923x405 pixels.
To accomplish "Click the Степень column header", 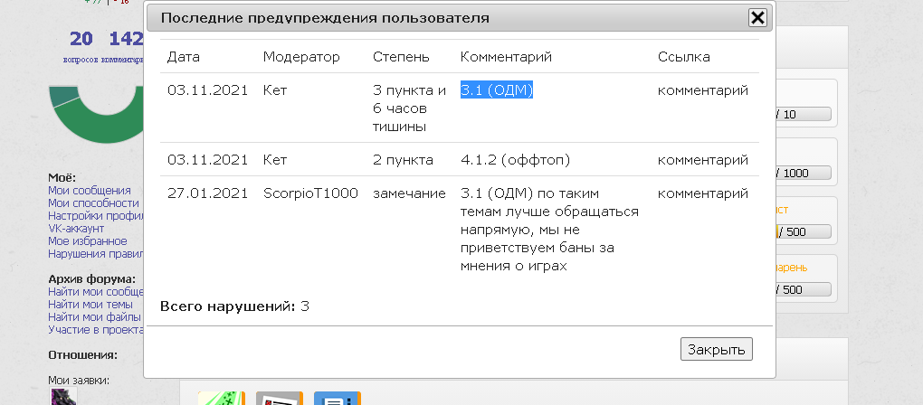I will tap(401, 57).
